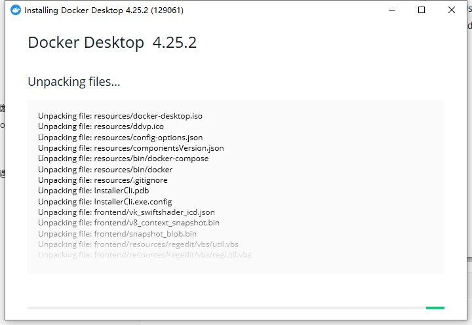Select the line 'resources/componentsVersion.json'
The width and height of the screenshot is (472, 325).
coord(131,148)
